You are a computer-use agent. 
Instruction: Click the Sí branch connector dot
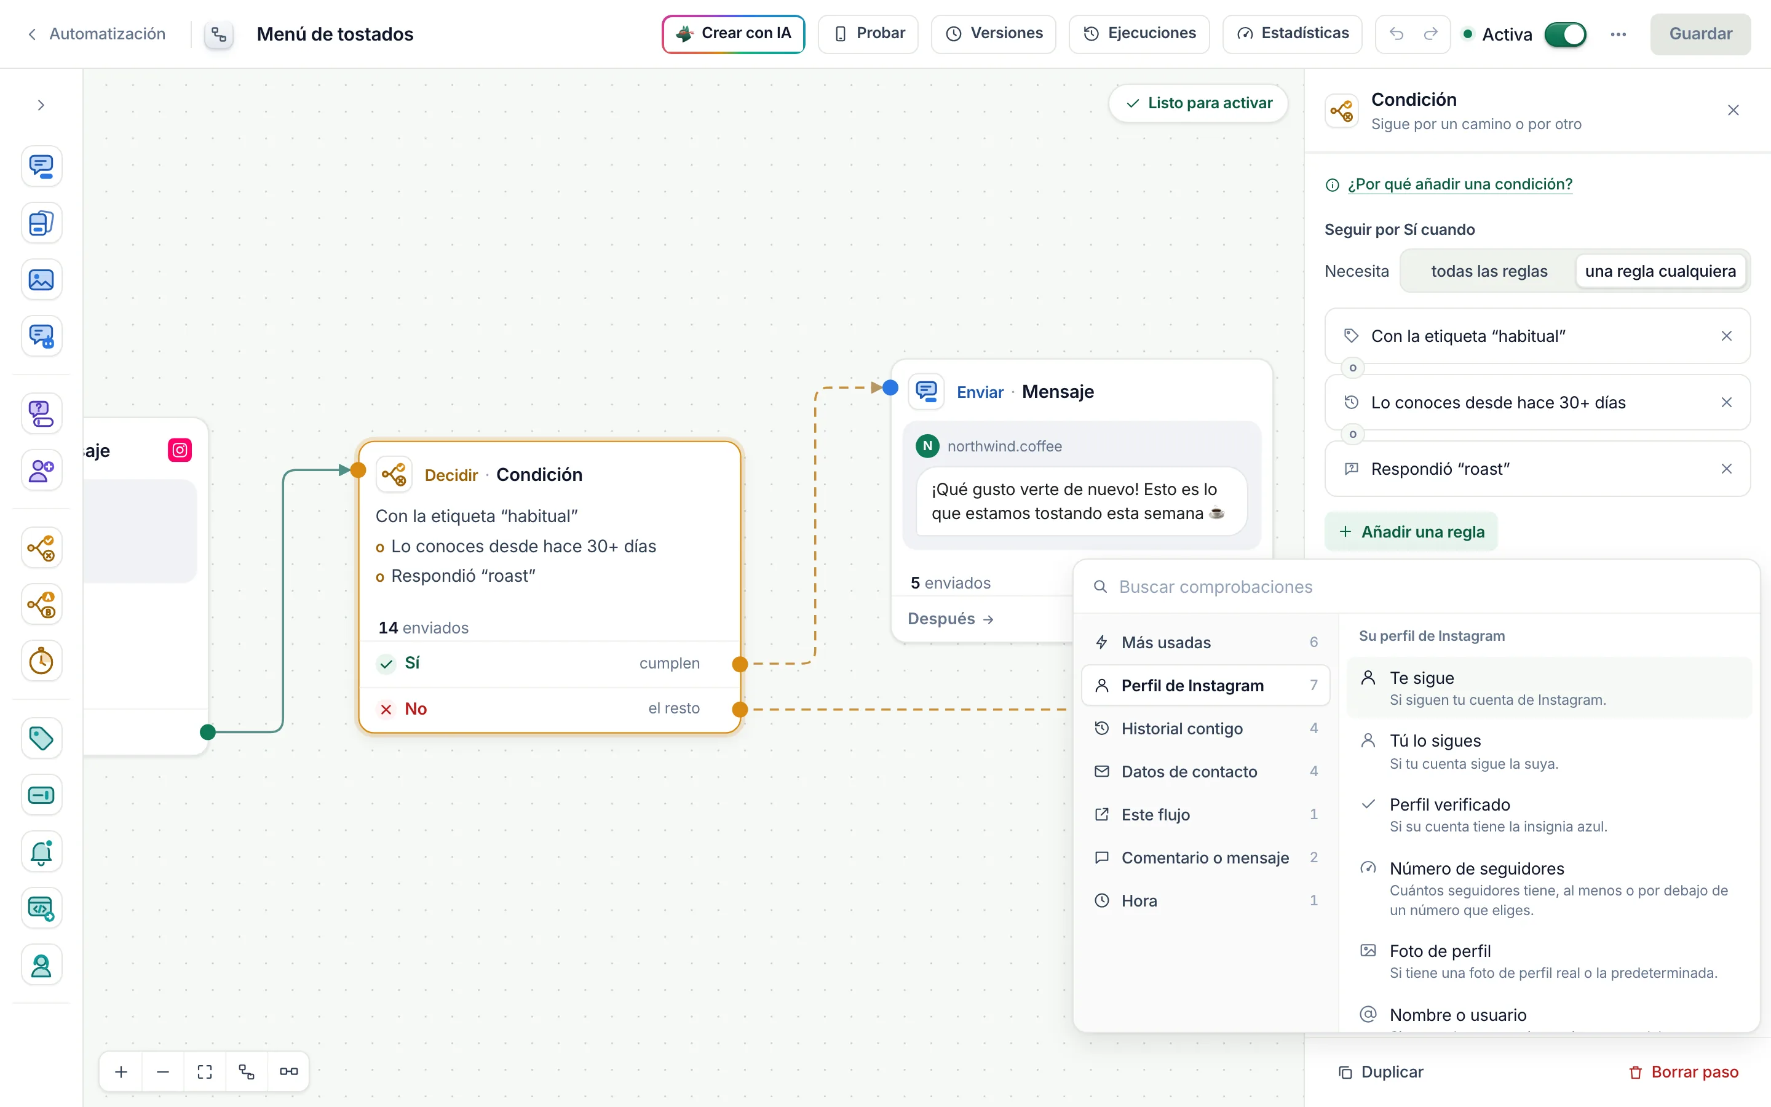[740, 664]
